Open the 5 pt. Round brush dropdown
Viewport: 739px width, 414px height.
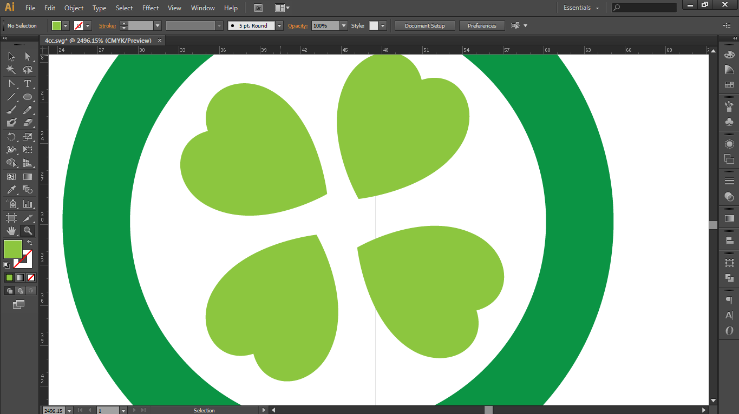(279, 25)
